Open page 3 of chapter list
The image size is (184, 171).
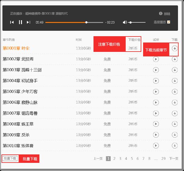(x=120, y=159)
